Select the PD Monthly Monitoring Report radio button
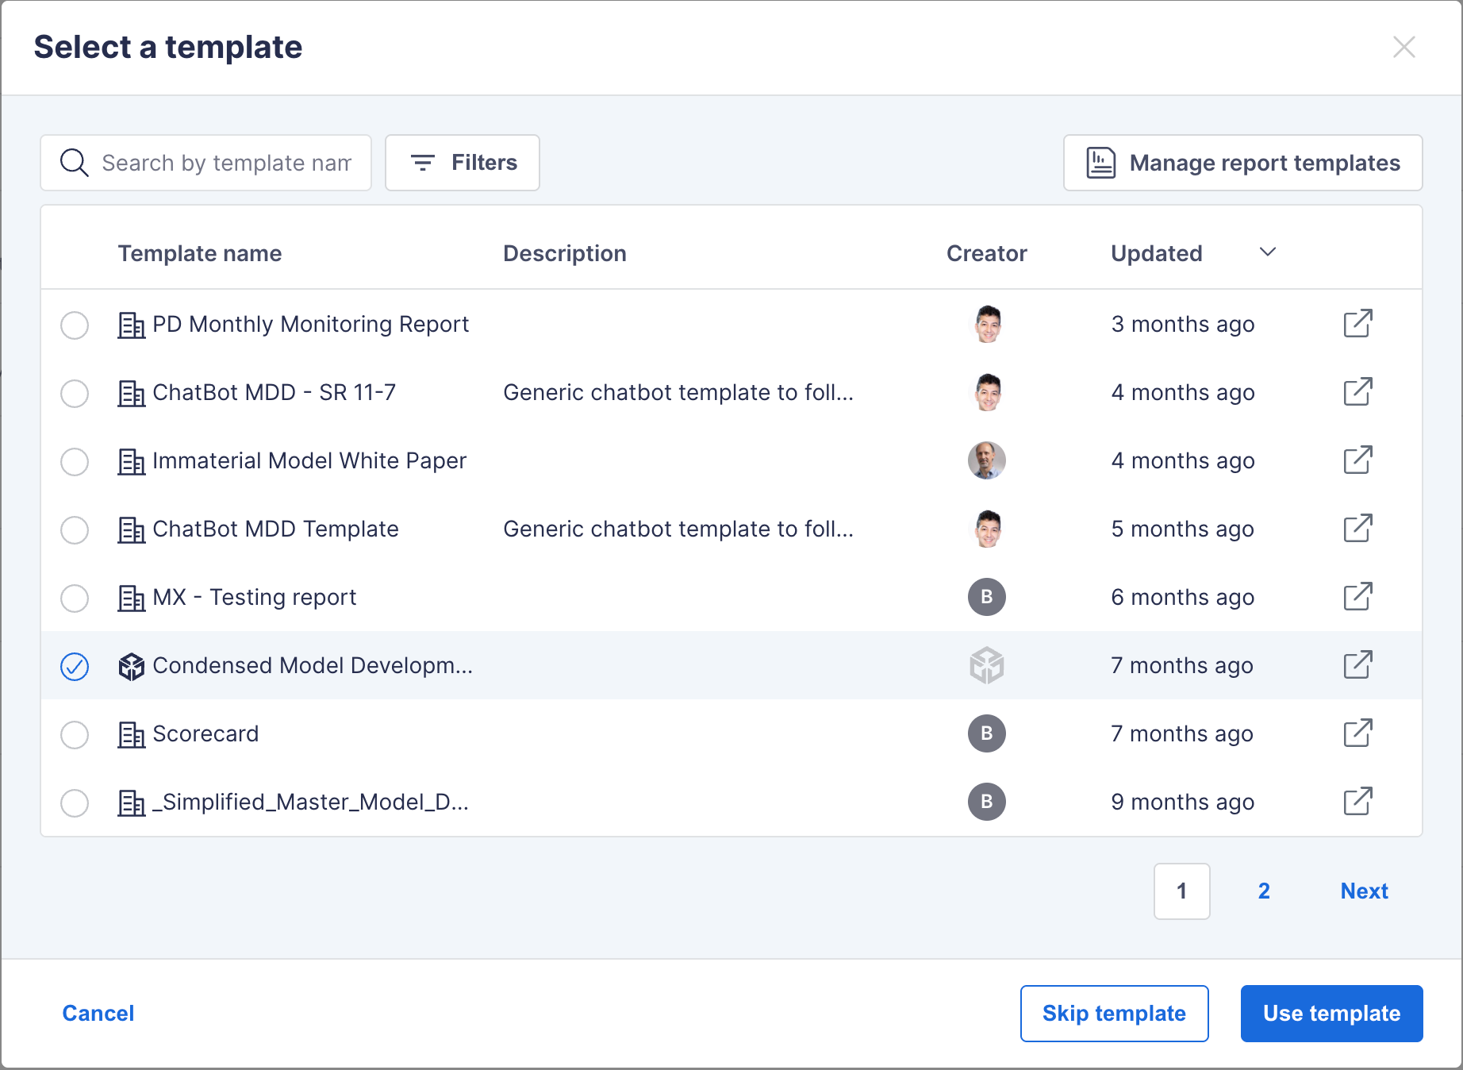 point(75,325)
